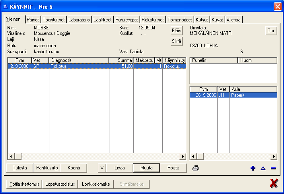Screen dimensions: 284x194
Task: Click the JH vet cell
Action: coord(223,95)
